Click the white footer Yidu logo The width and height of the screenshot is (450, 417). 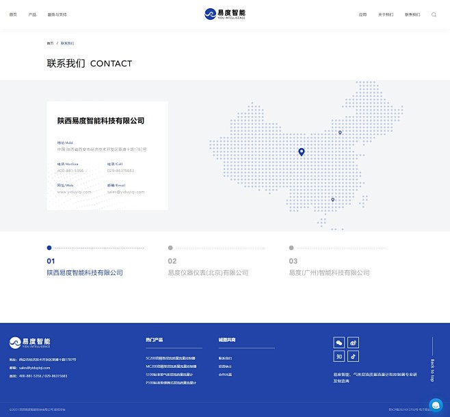point(29,343)
